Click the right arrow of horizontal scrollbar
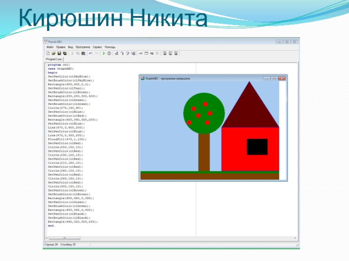The width and height of the screenshot is (349, 261). [x=295, y=238]
